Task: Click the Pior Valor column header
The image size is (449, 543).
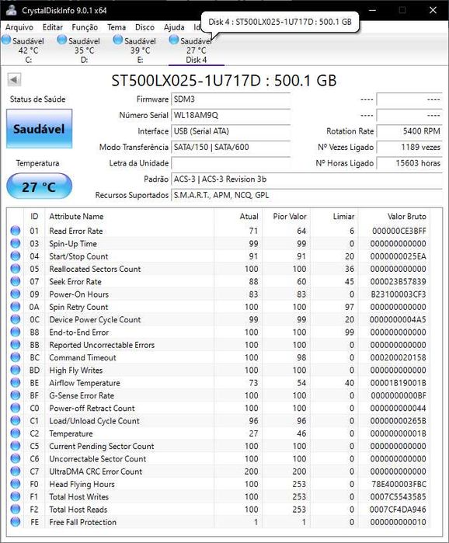Action: 290,217
